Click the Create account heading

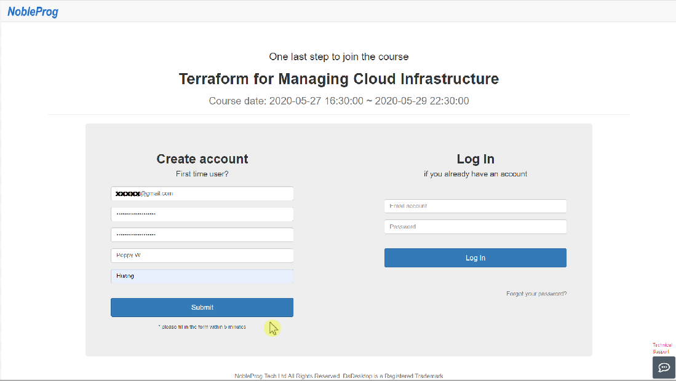[202, 159]
